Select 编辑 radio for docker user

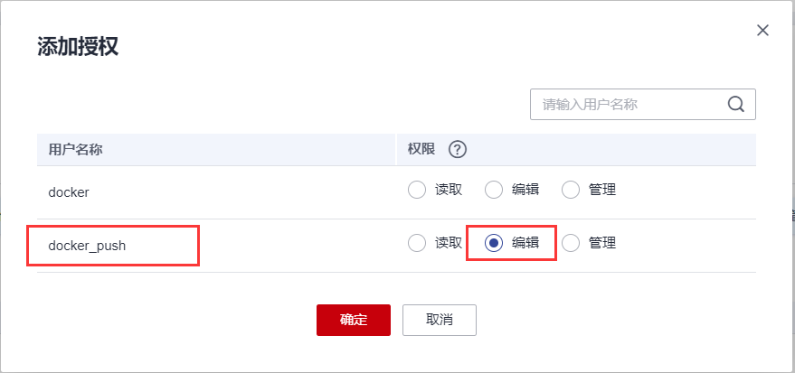point(493,191)
